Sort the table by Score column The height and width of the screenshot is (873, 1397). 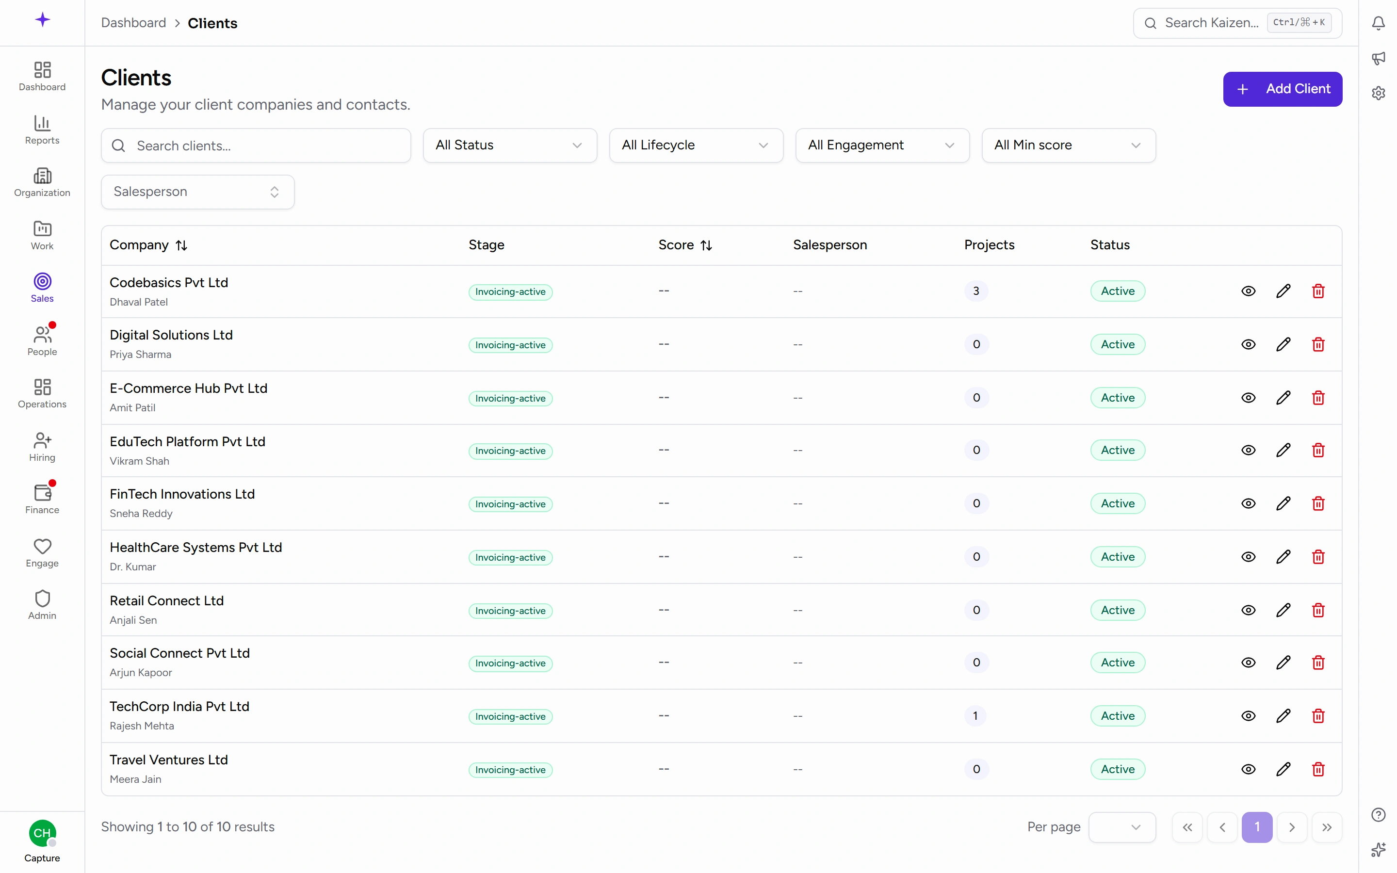(x=685, y=245)
